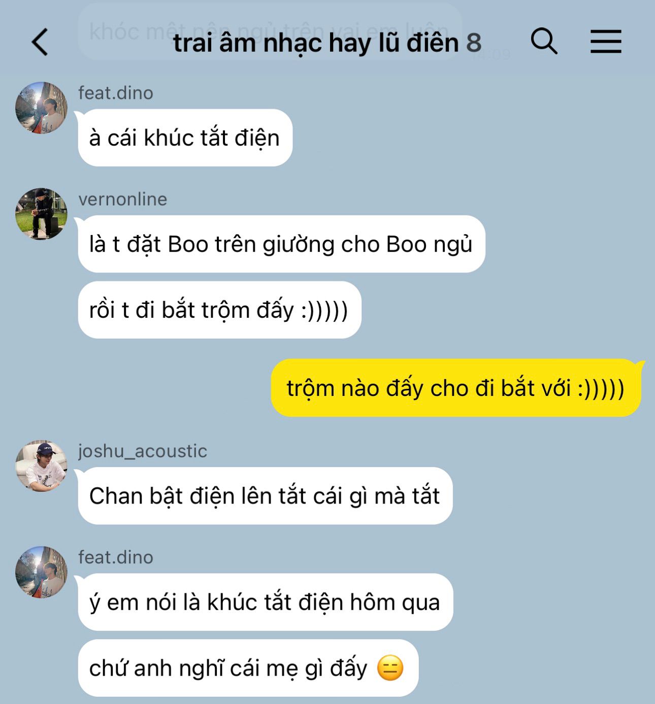Select message 'là t đặt Boo trên giường cho Boo ngủ'
This screenshot has width=655, height=704.
point(282,244)
